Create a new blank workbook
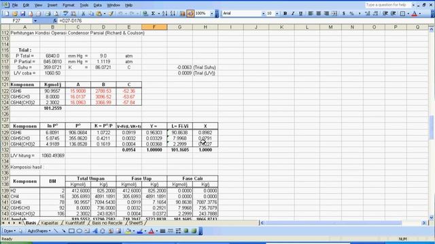 click(7, 14)
